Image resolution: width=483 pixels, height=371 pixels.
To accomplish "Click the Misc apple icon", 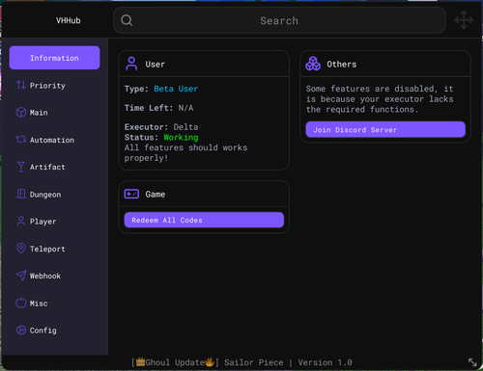I will (21, 303).
